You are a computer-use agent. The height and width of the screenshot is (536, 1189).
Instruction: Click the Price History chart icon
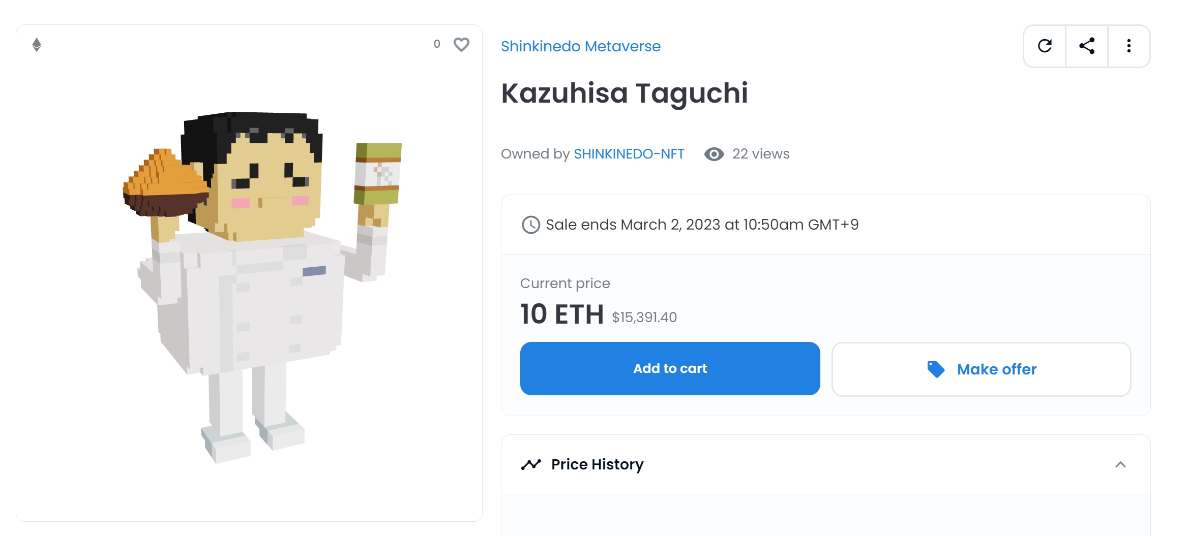(x=531, y=464)
